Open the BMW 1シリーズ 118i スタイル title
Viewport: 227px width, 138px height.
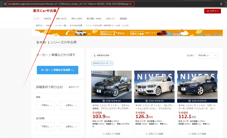pyautogui.click(x=111, y=107)
